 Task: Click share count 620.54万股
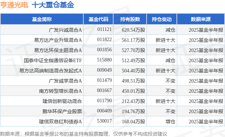[134, 30]
